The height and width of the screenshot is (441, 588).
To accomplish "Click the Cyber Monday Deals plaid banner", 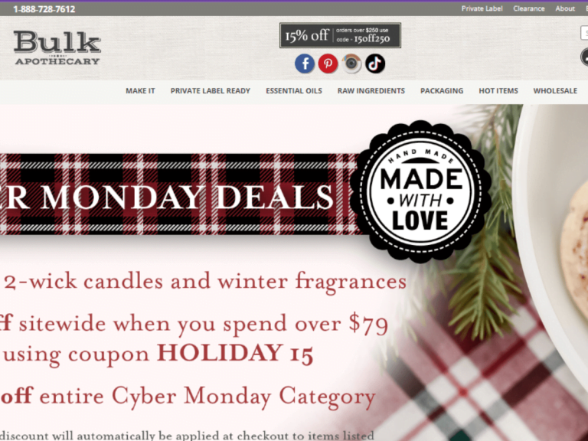I will 178,194.
